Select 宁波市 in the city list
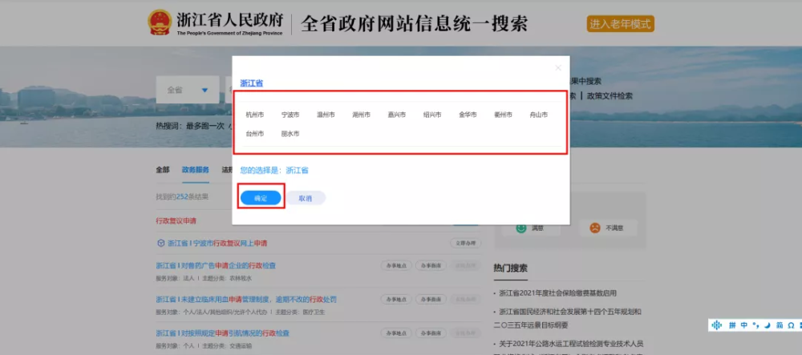802x355 pixels. coord(290,115)
